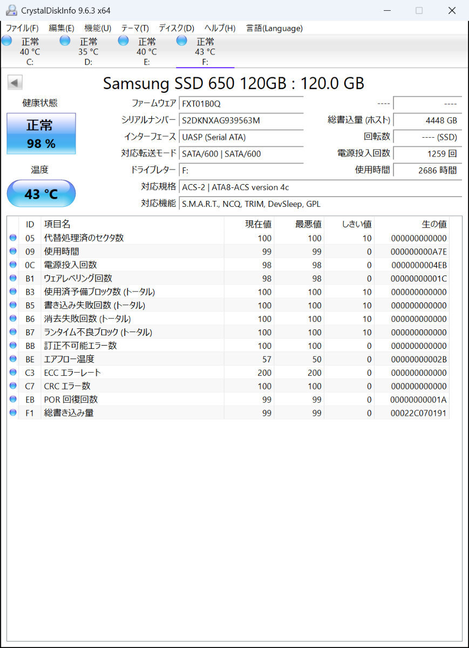Open the テーマ(T) menu

(134, 28)
